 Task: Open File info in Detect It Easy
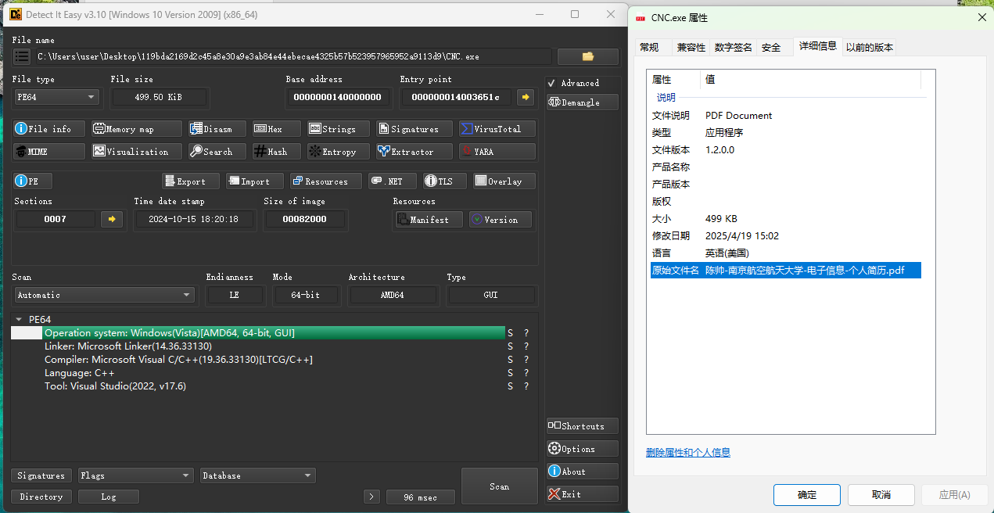pos(48,129)
